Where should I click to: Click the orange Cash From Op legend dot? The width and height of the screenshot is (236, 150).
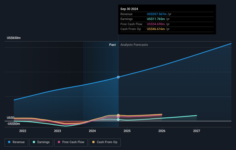[93, 142]
